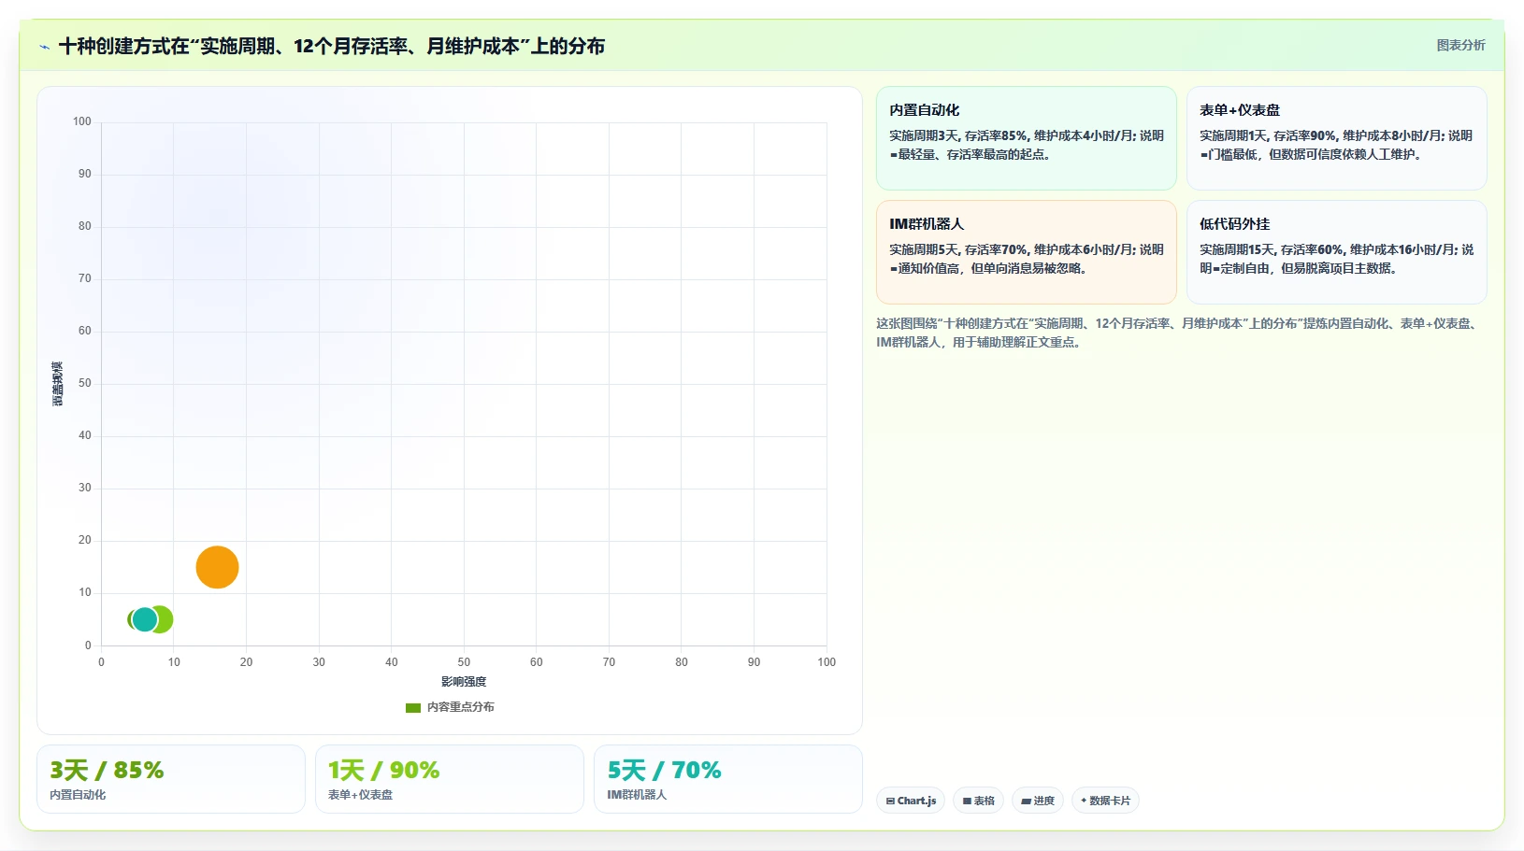This screenshot has width=1524, height=851.
Task: Click the IM群机器人 label under 5天 / 70%
Action: [637, 795]
